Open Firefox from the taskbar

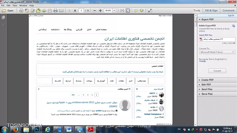coord(15,130)
